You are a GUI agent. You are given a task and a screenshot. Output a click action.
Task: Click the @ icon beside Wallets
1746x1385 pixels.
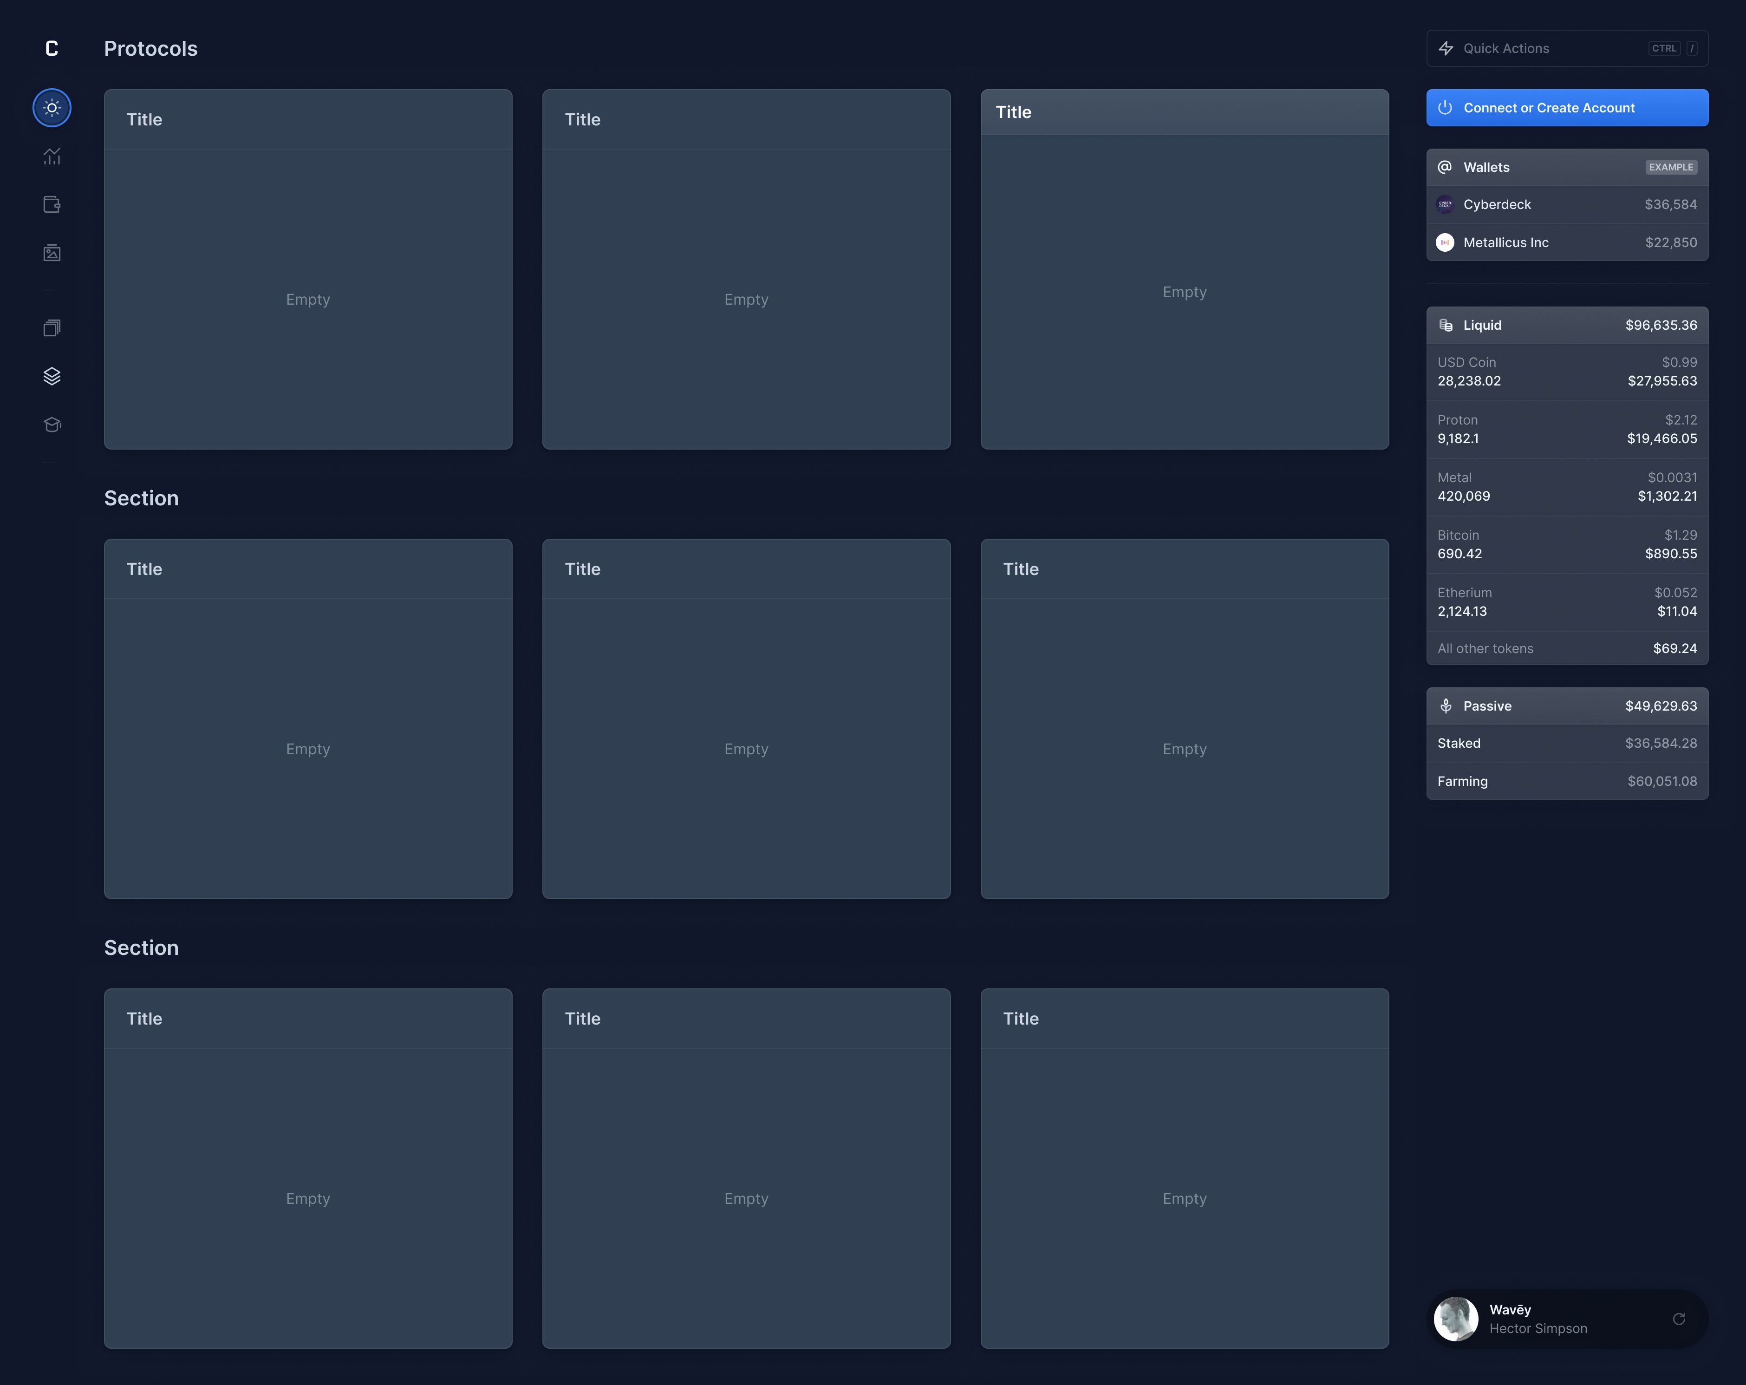(x=1445, y=167)
